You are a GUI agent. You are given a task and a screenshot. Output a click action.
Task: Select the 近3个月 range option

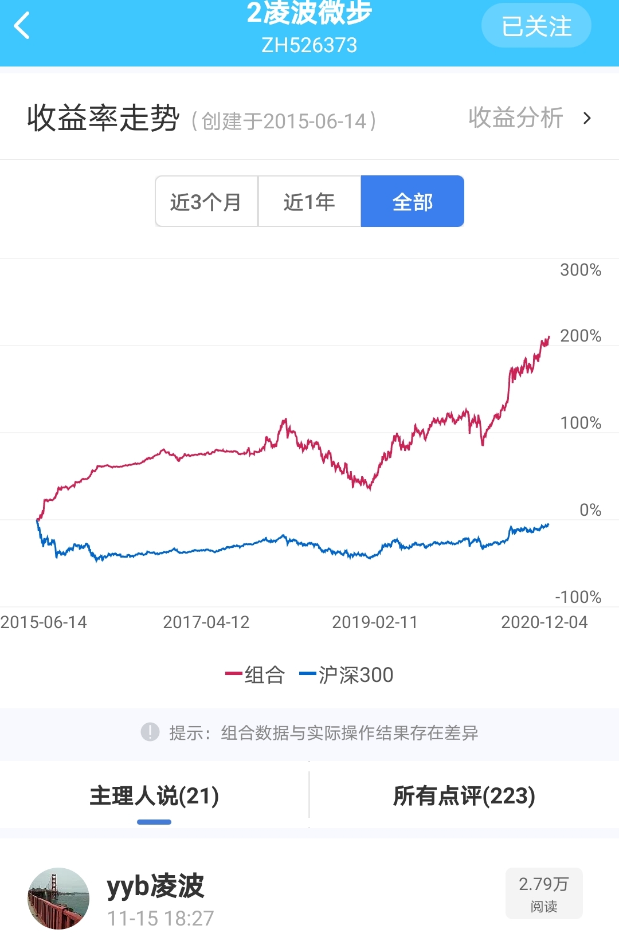tap(206, 202)
